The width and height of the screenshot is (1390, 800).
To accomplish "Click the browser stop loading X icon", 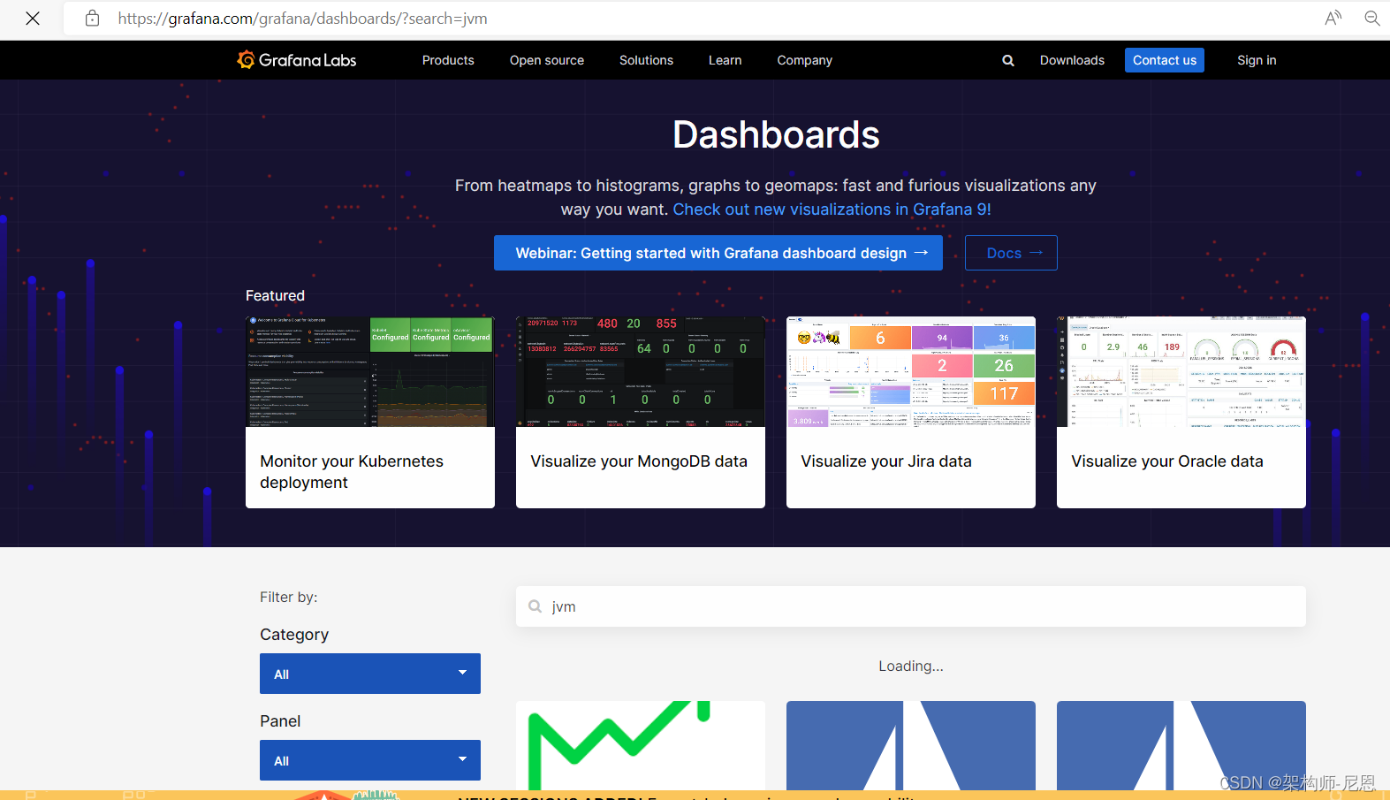I will coord(33,19).
